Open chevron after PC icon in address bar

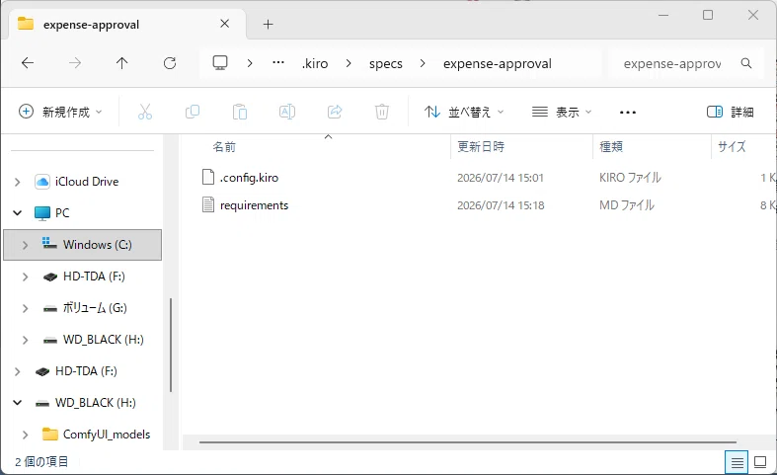[x=250, y=63]
